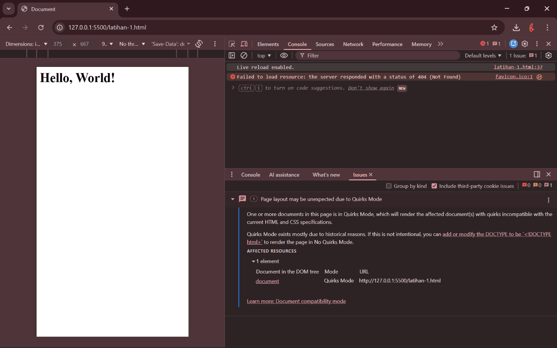The width and height of the screenshot is (557, 348).
Task: Uncheck Include third-party cookie issues
Action: click(x=434, y=186)
